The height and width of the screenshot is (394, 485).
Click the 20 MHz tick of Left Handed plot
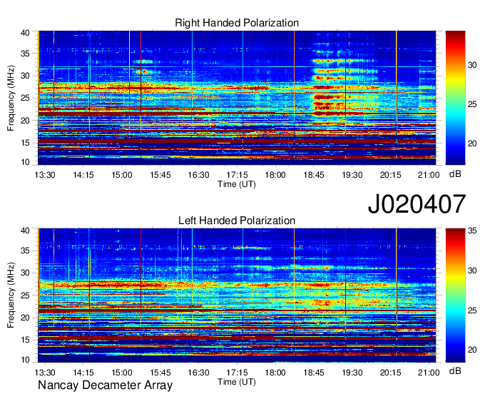pos(25,318)
